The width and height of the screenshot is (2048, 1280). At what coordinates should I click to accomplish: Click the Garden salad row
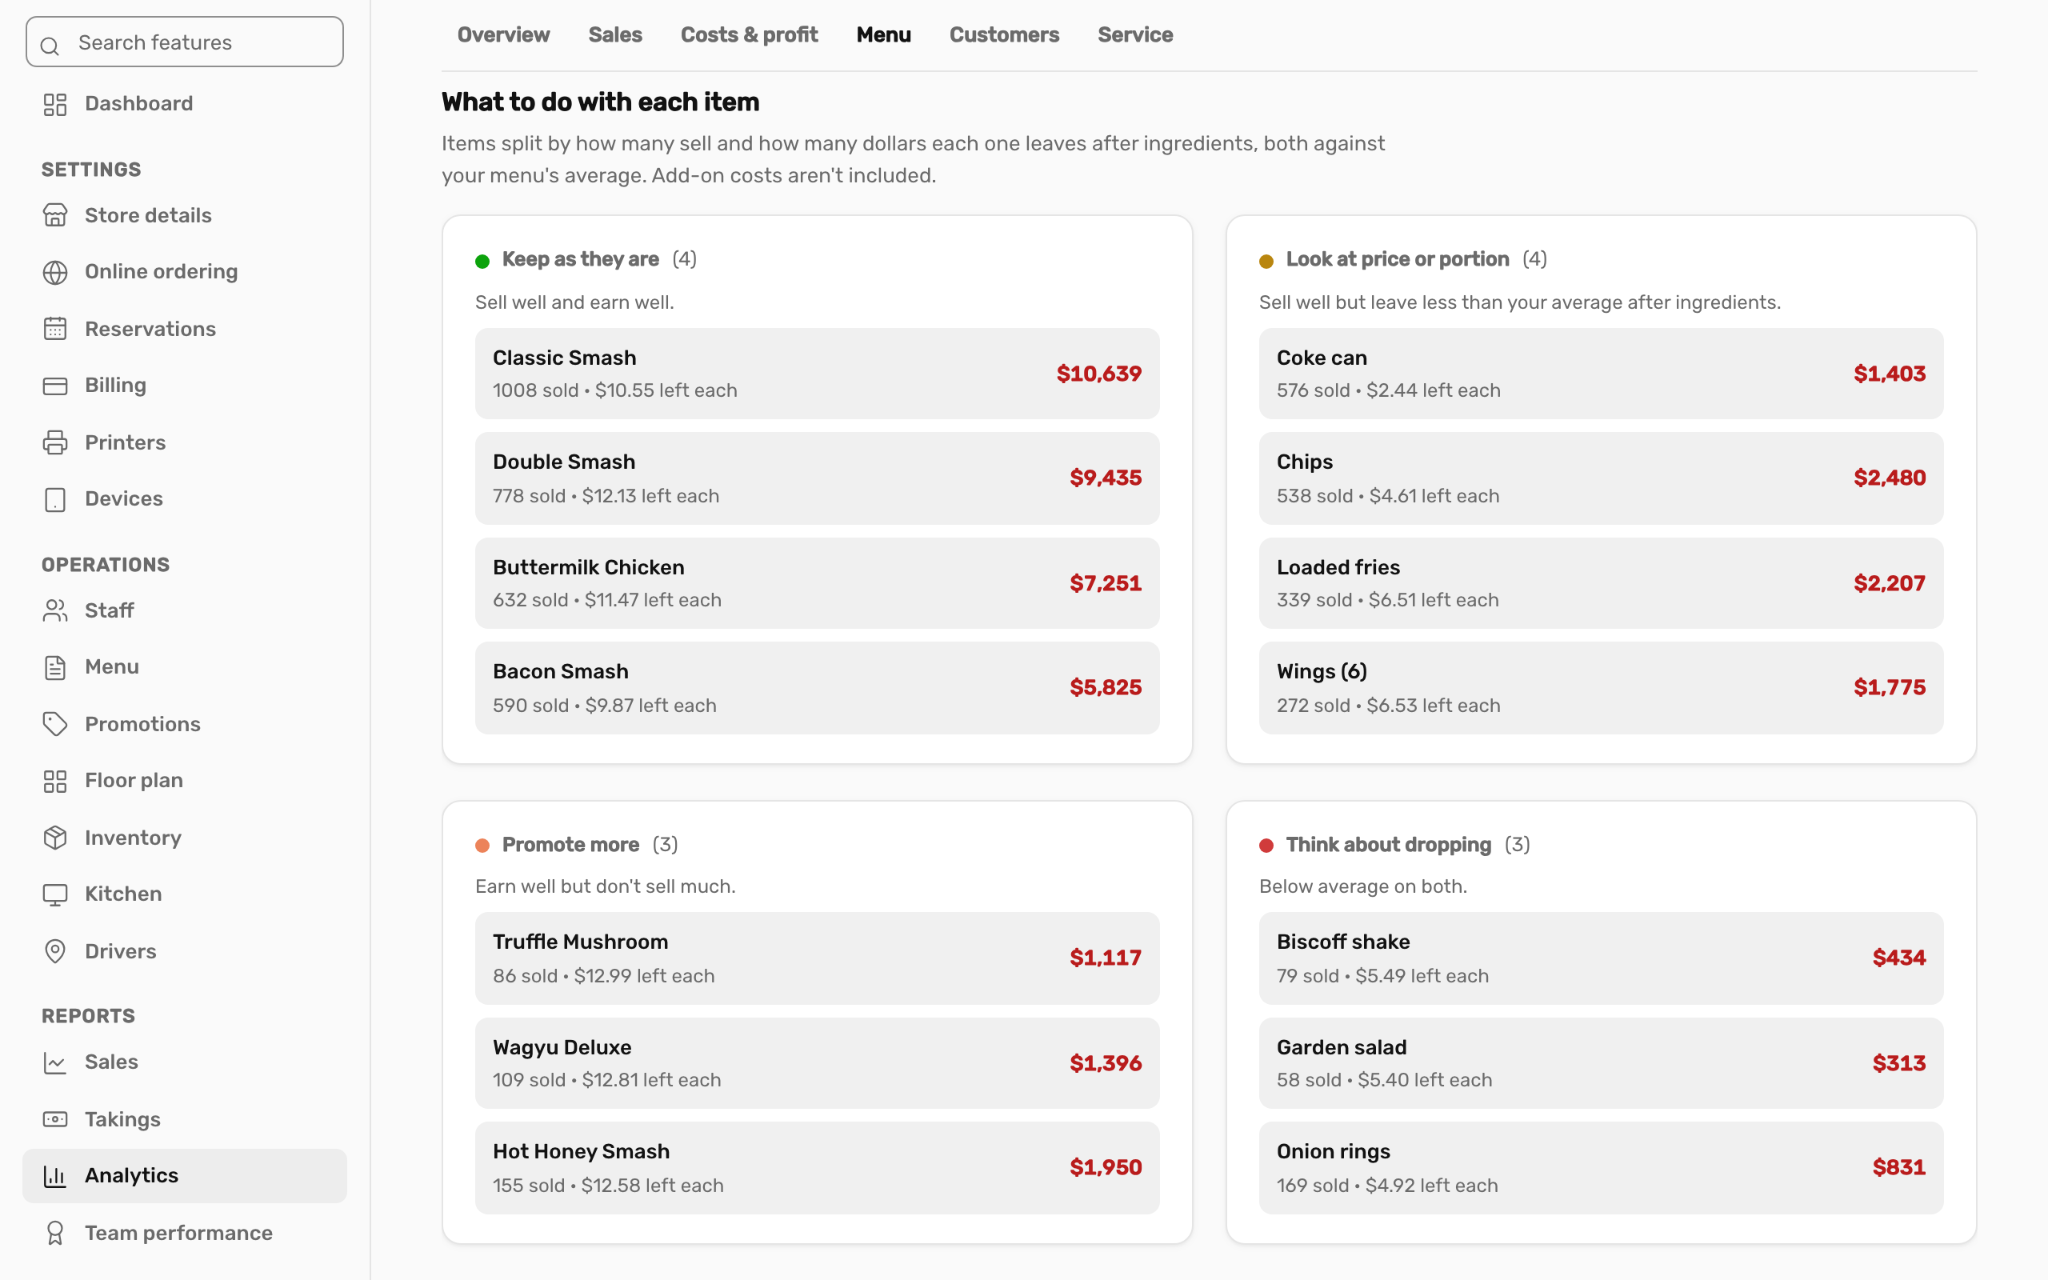tap(1600, 1063)
